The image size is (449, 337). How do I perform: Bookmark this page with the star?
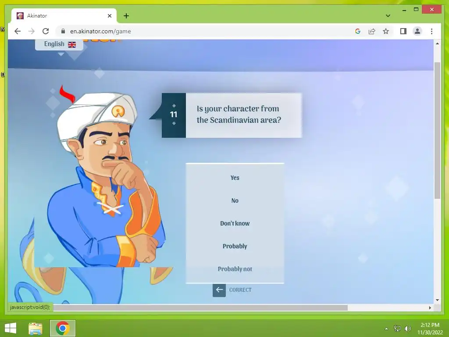click(386, 31)
